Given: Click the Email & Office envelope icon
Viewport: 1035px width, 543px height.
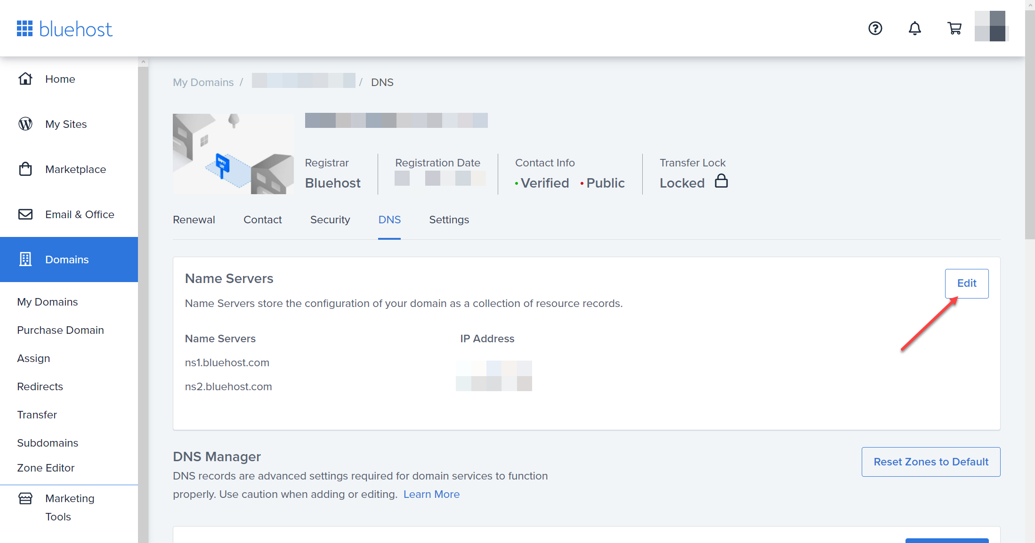Looking at the screenshot, I should pyautogui.click(x=25, y=214).
